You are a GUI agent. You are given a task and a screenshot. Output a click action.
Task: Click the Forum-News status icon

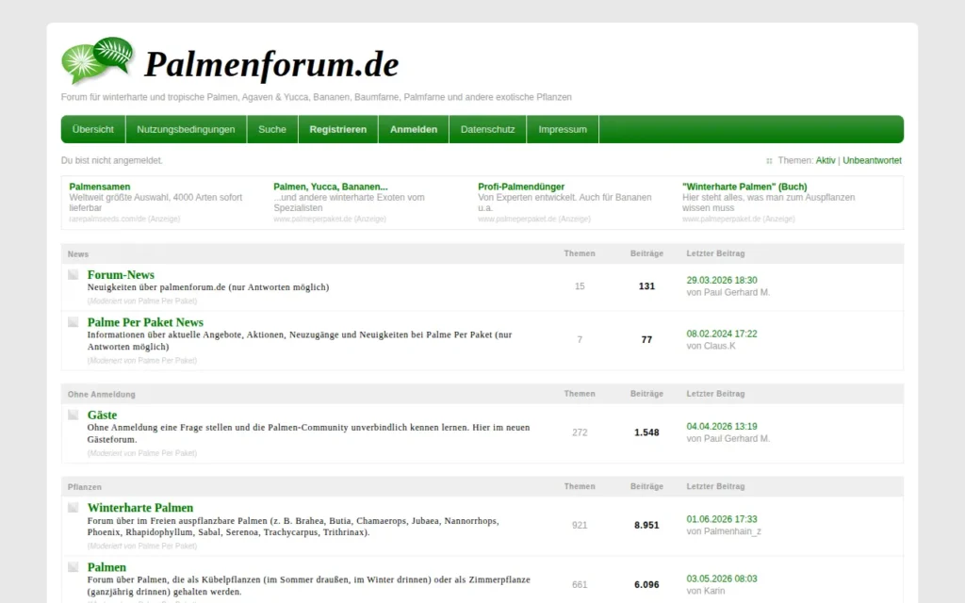click(74, 274)
